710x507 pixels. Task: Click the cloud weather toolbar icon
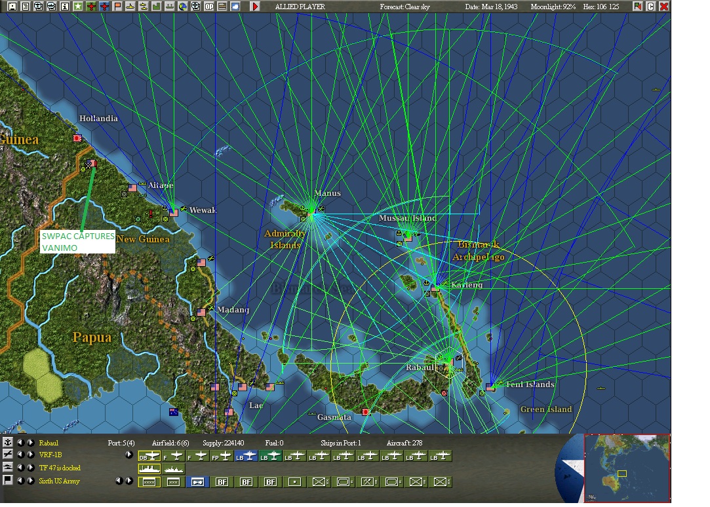coord(235,6)
